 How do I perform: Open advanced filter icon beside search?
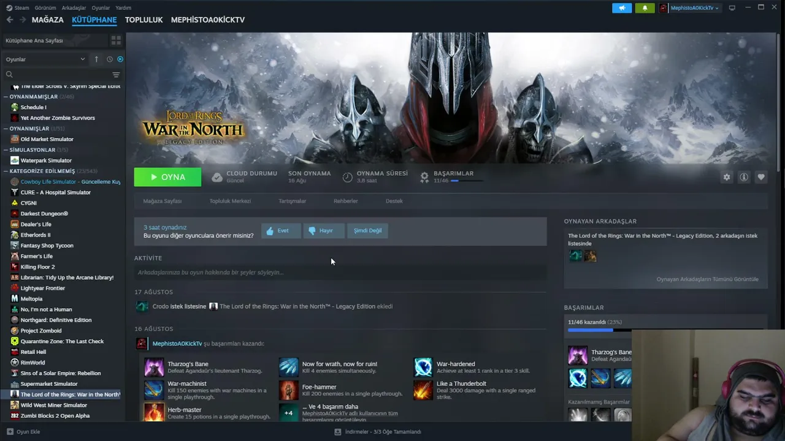click(116, 75)
